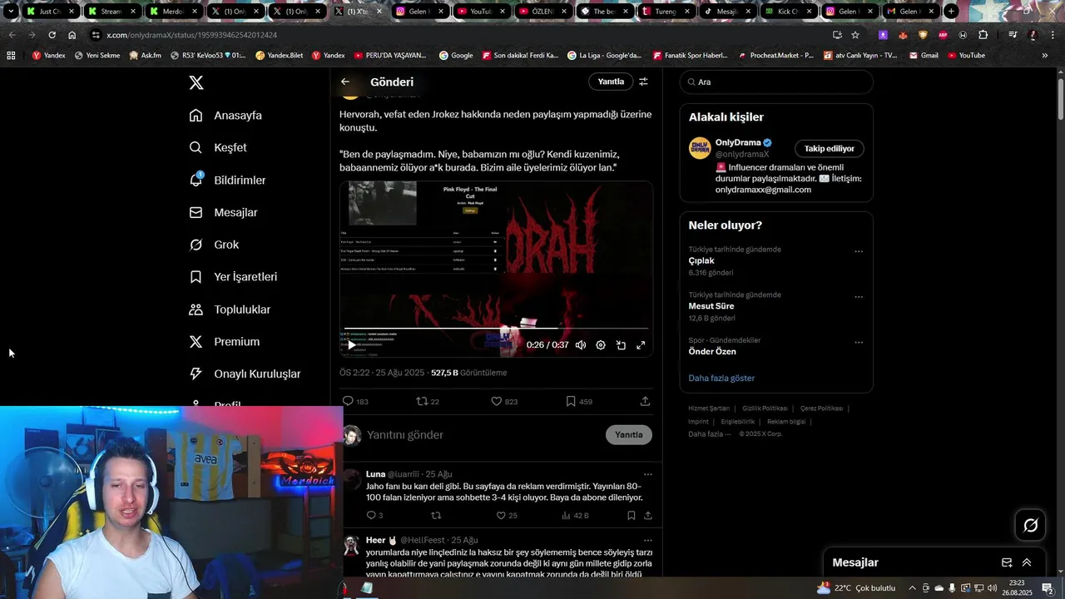
Task: Seek on the video progress bar
Action: [496, 329]
